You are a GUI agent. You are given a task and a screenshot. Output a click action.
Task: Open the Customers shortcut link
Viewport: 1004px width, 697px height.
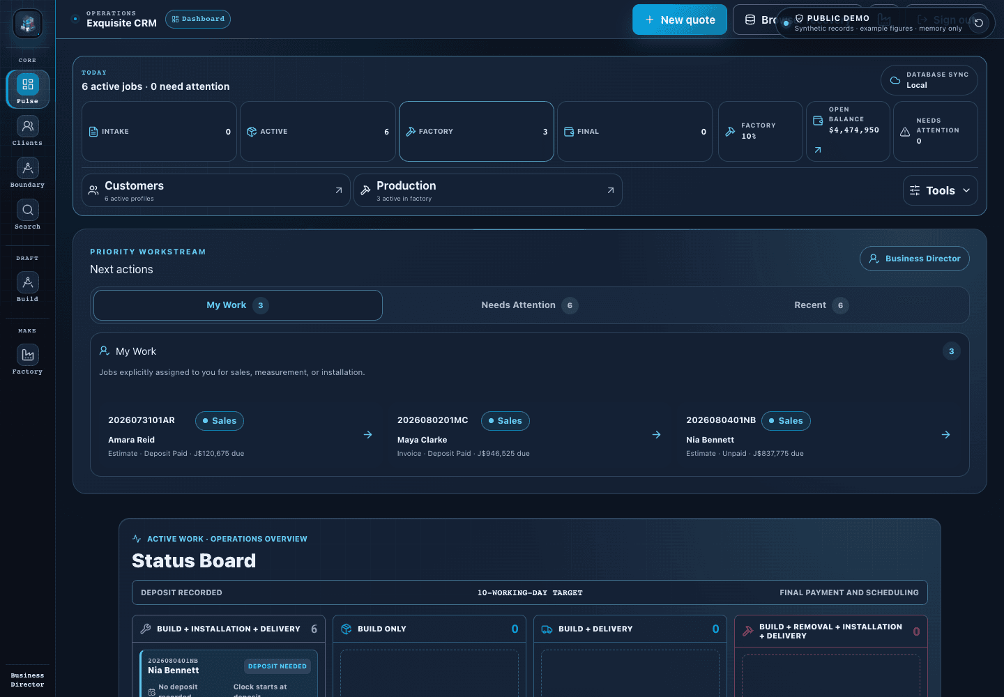pos(216,190)
